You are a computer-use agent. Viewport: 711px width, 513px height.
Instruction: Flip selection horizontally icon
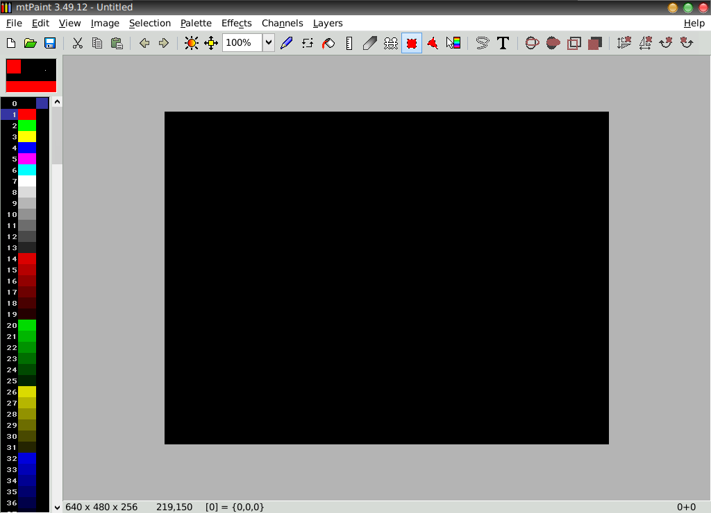coord(645,43)
